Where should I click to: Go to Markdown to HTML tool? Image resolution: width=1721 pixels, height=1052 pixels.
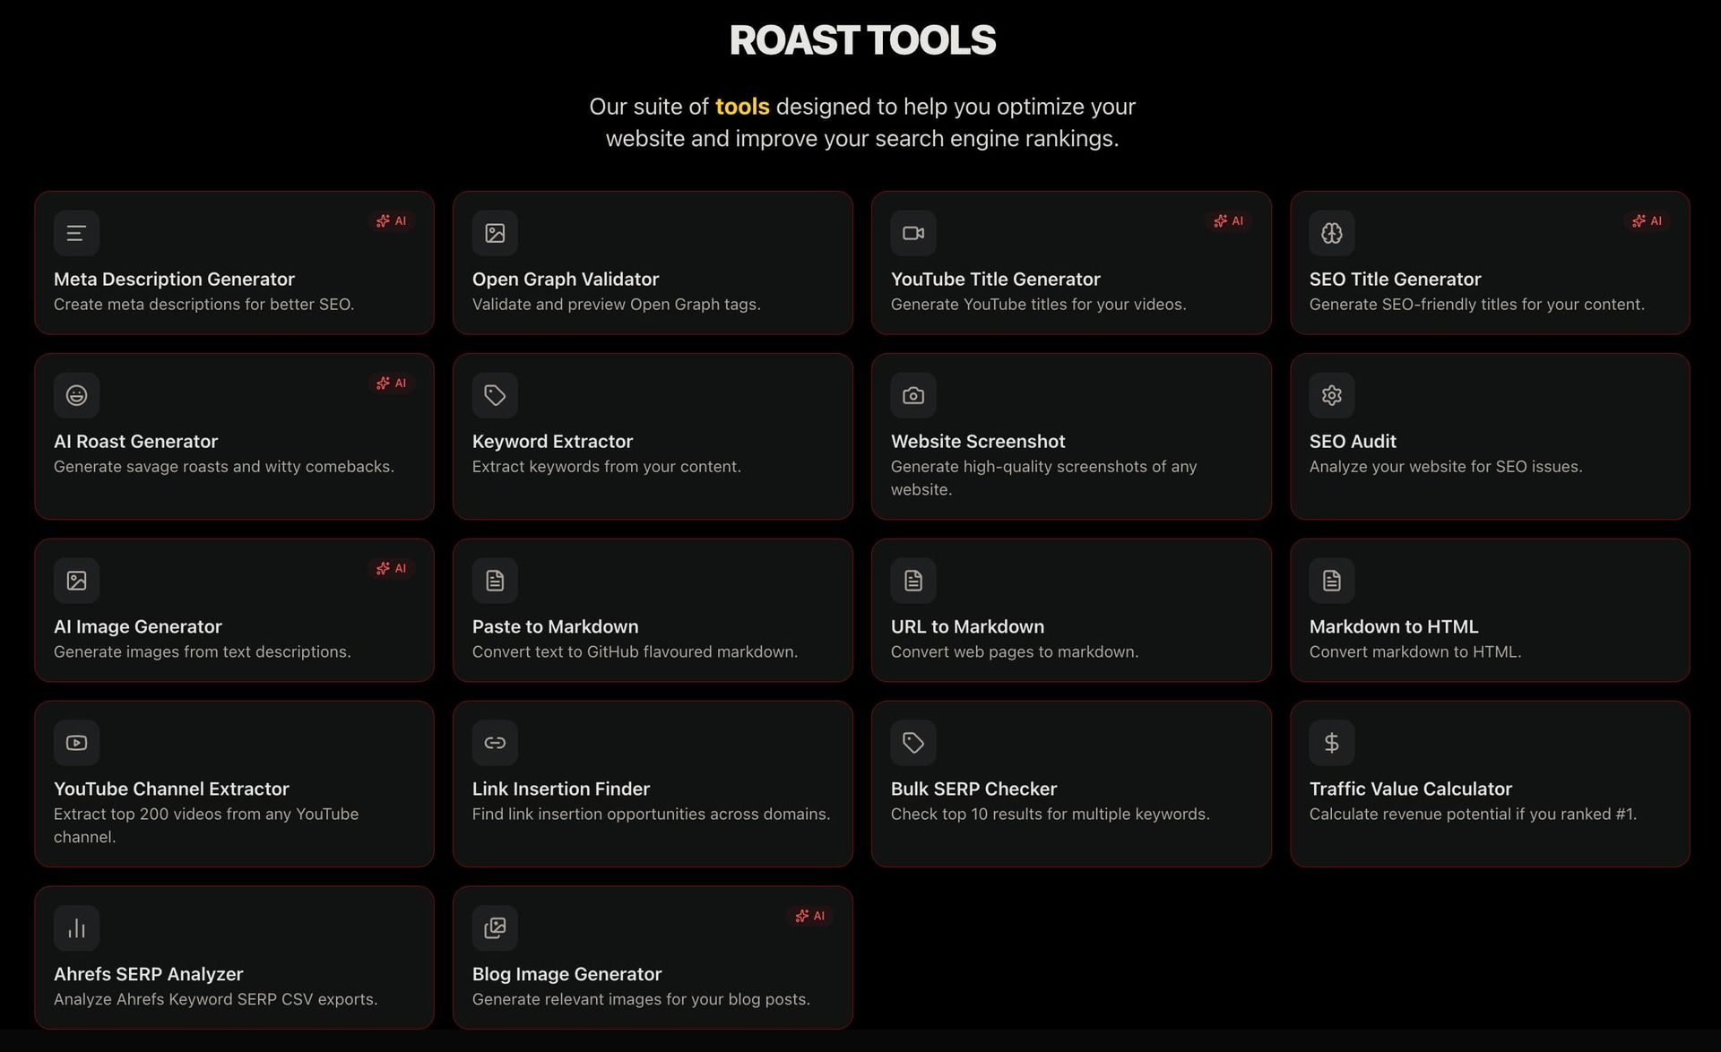(x=1393, y=626)
